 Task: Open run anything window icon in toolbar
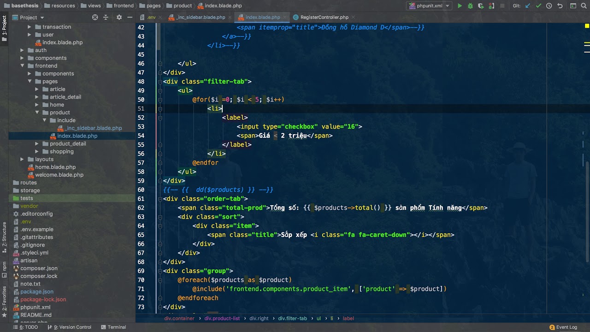[x=573, y=6]
